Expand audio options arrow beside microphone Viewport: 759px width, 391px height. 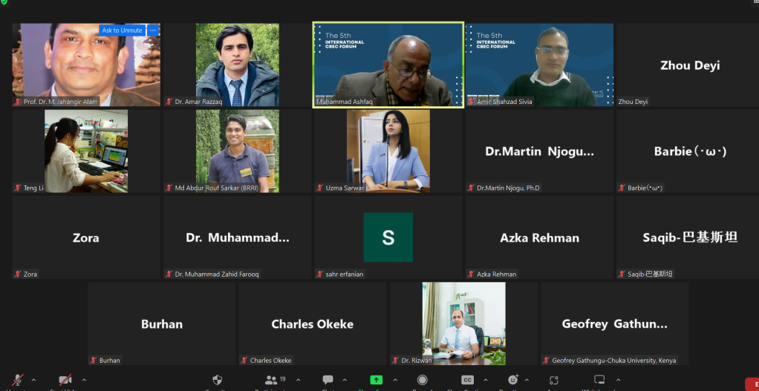pyautogui.click(x=33, y=380)
